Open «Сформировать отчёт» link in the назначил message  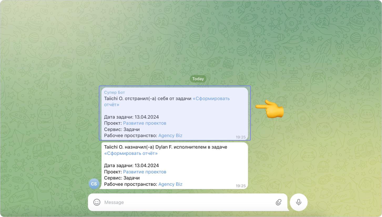tap(131, 153)
